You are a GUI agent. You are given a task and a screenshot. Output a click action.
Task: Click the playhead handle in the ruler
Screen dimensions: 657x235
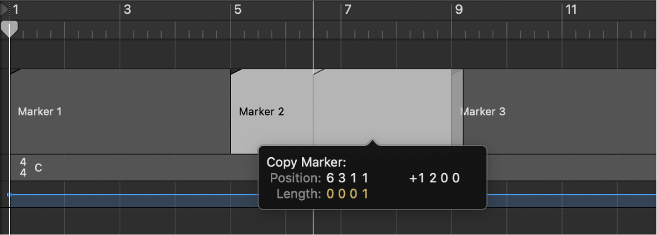(x=9, y=29)
